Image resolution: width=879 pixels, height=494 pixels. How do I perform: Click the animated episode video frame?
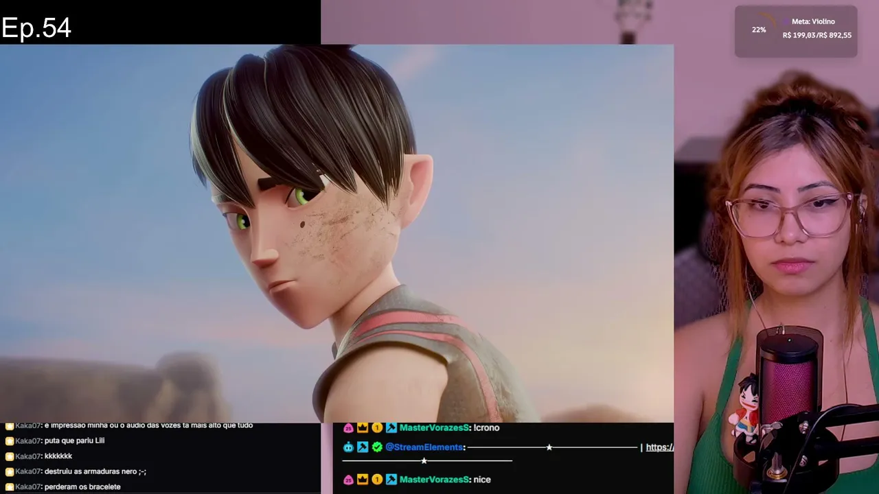336,233
